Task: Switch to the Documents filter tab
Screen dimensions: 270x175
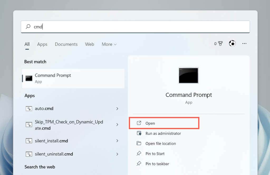Action: pos(66,44)
